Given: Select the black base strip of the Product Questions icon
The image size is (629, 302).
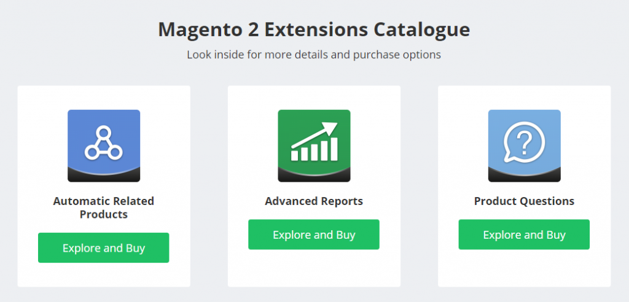Looking at the screenshot, I should (x=524, y=176).
